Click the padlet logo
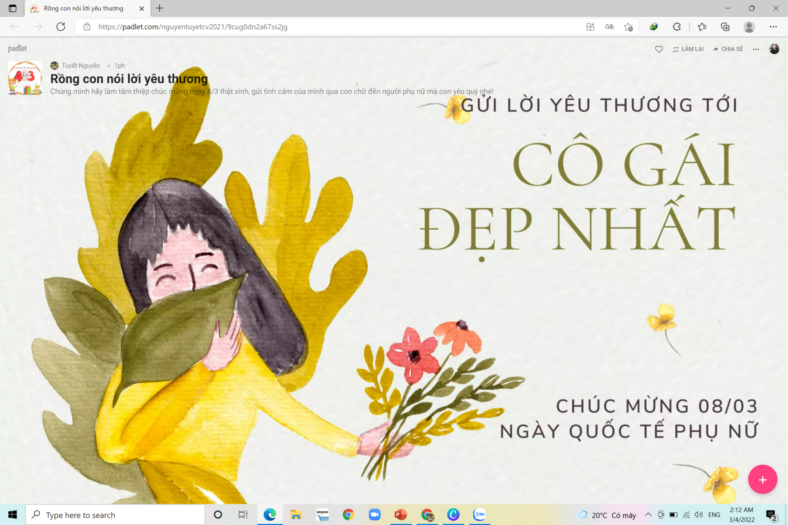The height and width of the screenshot is (525, 788). click(x=18, y=48)
